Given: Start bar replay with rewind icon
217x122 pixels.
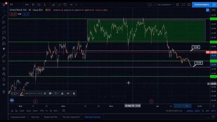Looking at the screenshot, I should [71, 4].
